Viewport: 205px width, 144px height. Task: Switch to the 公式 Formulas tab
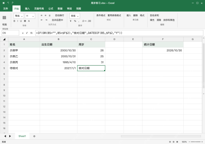(51, 8)
